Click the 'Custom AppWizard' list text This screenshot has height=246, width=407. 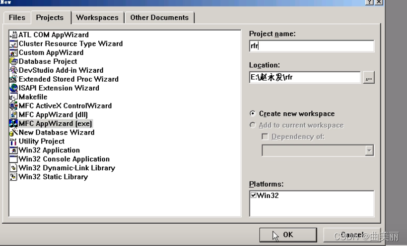tap(51, 52)
